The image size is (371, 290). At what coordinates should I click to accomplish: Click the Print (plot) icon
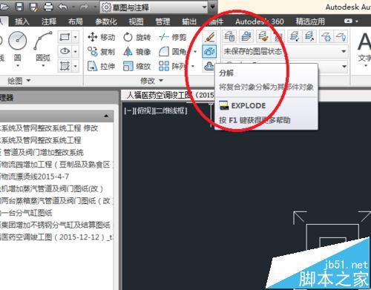point(48,7)
